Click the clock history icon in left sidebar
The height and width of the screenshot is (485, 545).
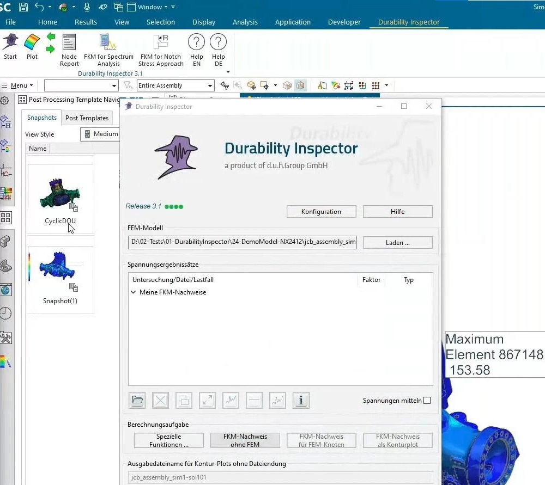coord(6,314)
